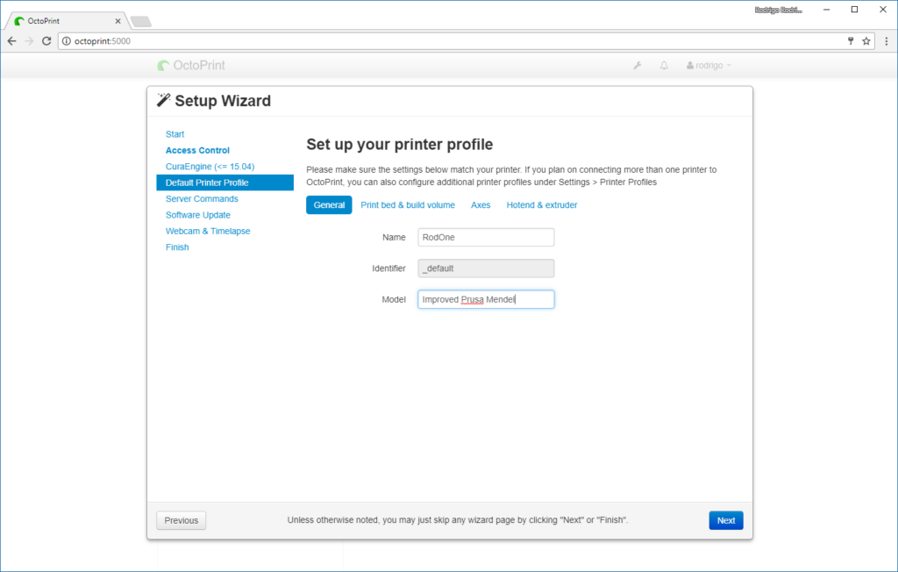Open the Chrome three-dot menu
Viewport: 898px width, 572px height.
[887, 41]
